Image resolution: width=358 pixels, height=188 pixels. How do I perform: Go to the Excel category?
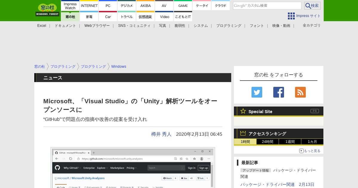tap(42, 26)
